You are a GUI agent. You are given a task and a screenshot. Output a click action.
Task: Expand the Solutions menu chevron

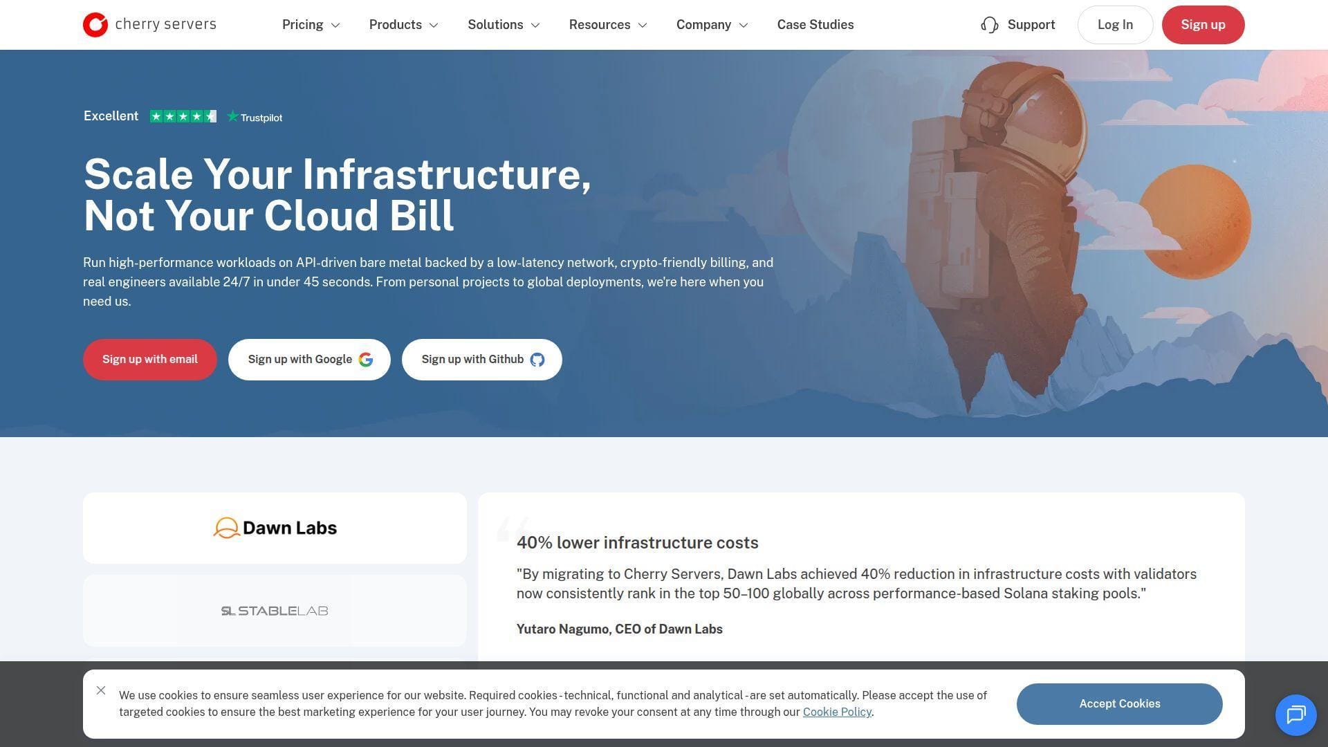point(535,26)
